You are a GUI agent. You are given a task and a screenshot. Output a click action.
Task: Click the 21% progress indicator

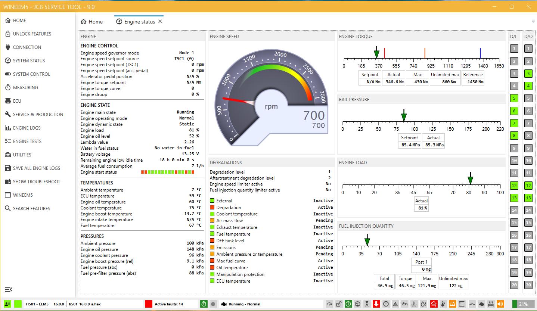(x=523, y=304)
